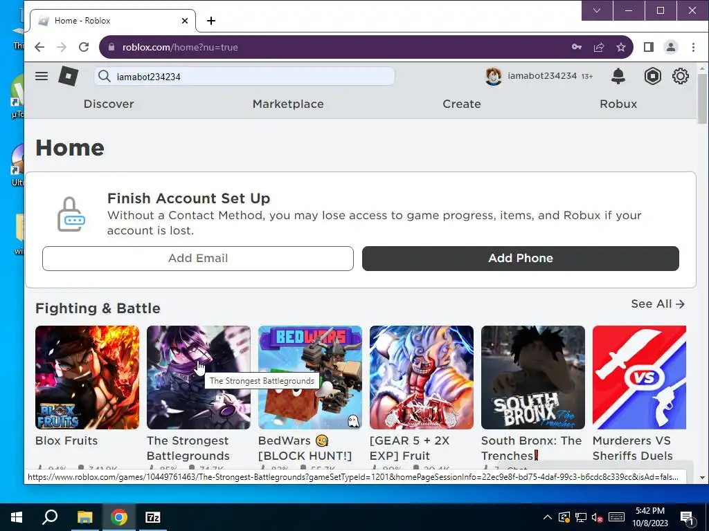Bookmark this page with star icon
This screenshot has width=709, height=531.
pos(621,47)
